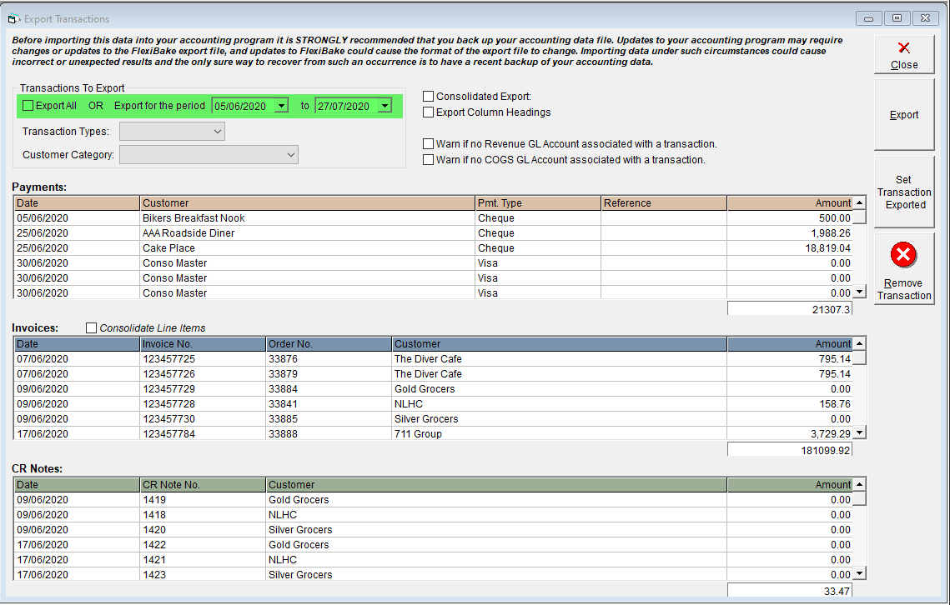Click Invoices Customer column header
950x605 pixels.
coord(559,344)
